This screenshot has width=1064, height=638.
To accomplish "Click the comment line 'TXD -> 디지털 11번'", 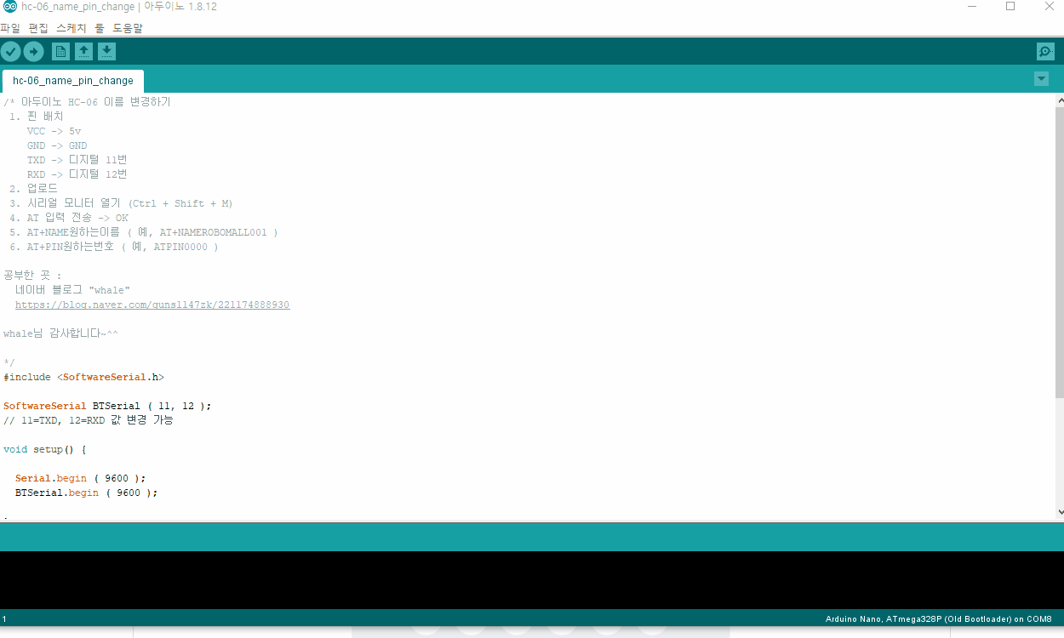I will pos(77,160).
